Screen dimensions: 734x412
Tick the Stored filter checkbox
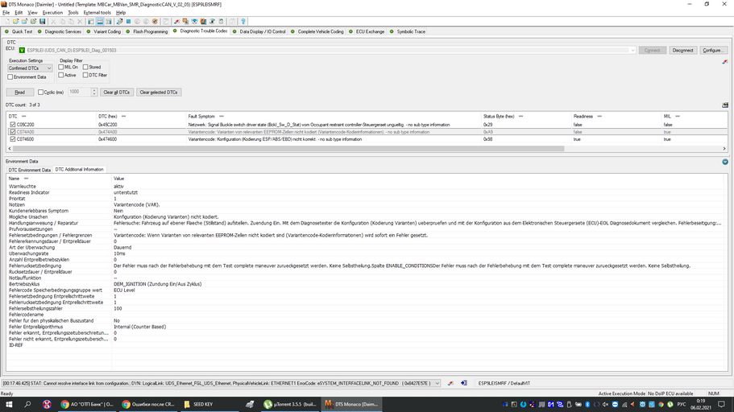coord(85,67)
